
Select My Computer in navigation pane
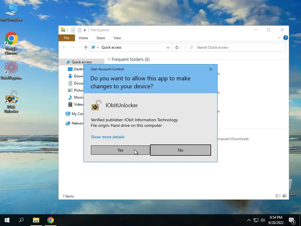click(74, 114)
